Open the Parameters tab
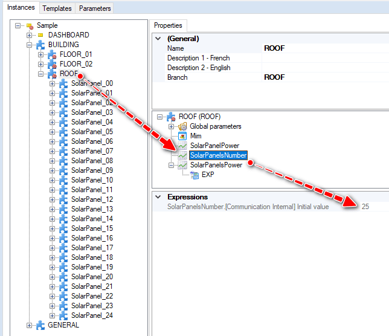Screen dimensions: 389x336 point(95,8)
